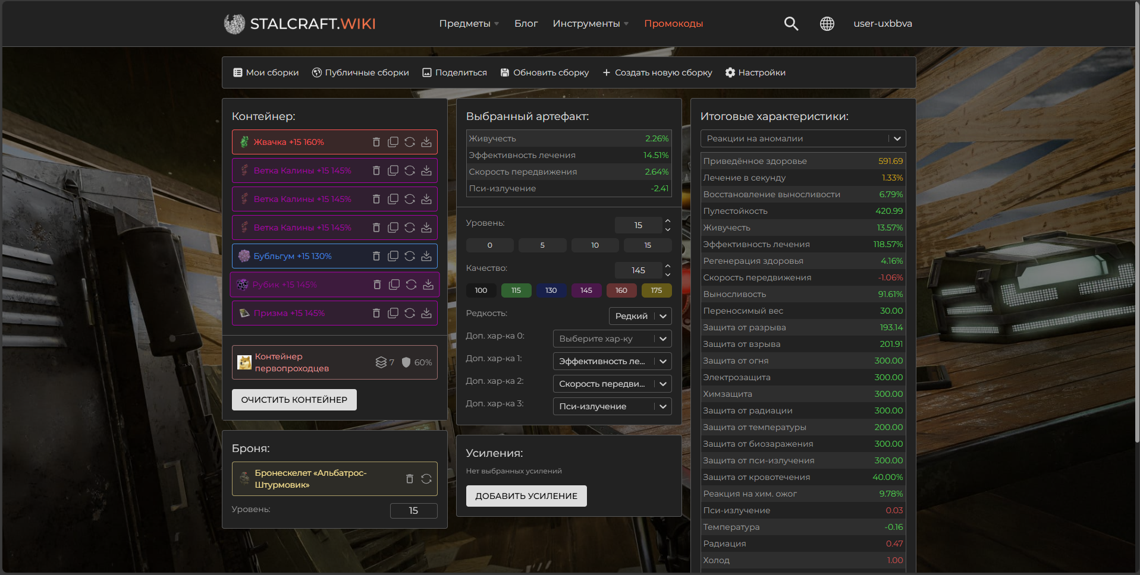Viewport: 1140px width, 575px height.
Task: Choose blue quality preset 130
Action: pyautogui.click(x=551, y=290)
